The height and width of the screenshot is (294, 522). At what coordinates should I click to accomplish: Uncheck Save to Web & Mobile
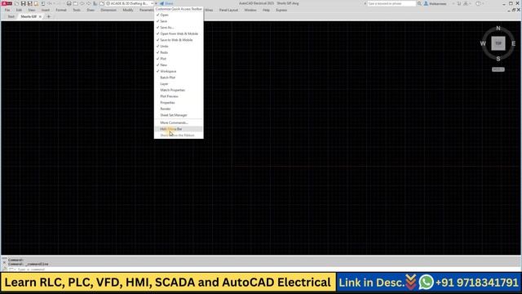[179, 40]
